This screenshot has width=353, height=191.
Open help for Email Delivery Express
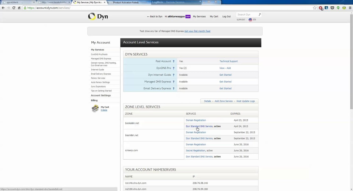pyautogui.click(x=173, y=89)
